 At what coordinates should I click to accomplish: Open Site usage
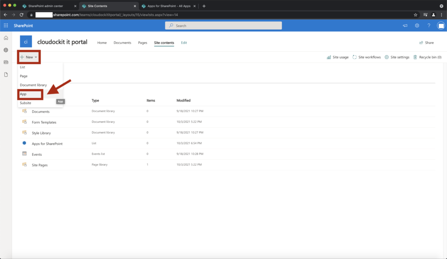[x=337, y=57]
